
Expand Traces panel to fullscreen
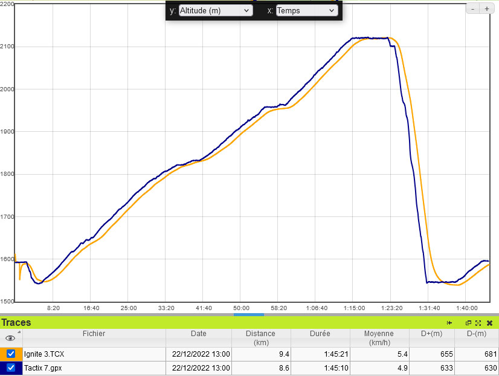pos(478,323)
